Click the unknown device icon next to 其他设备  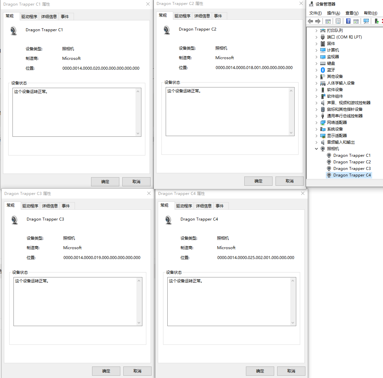[323, 77]
